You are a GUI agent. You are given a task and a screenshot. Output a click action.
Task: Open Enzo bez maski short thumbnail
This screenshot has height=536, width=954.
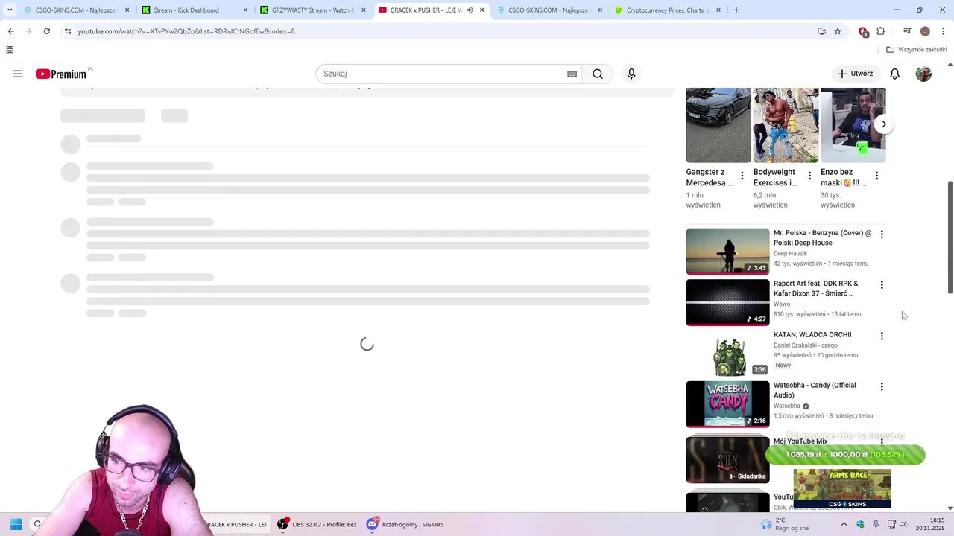coord(853,125)
